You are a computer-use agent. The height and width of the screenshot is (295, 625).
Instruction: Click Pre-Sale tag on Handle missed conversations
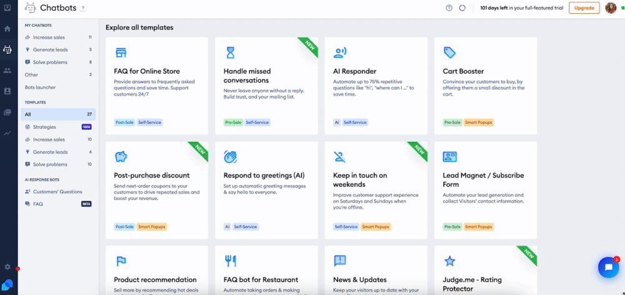[233, 122]
